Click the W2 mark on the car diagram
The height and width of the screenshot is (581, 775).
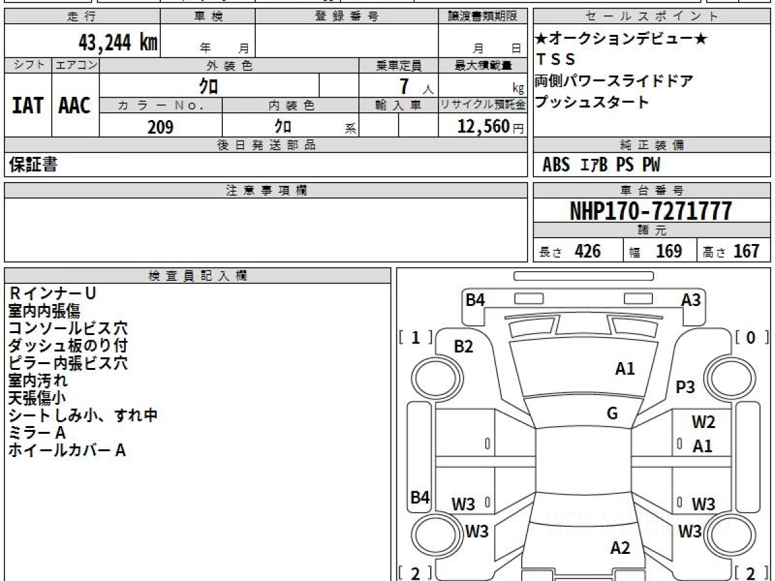[x=703, y=423]
